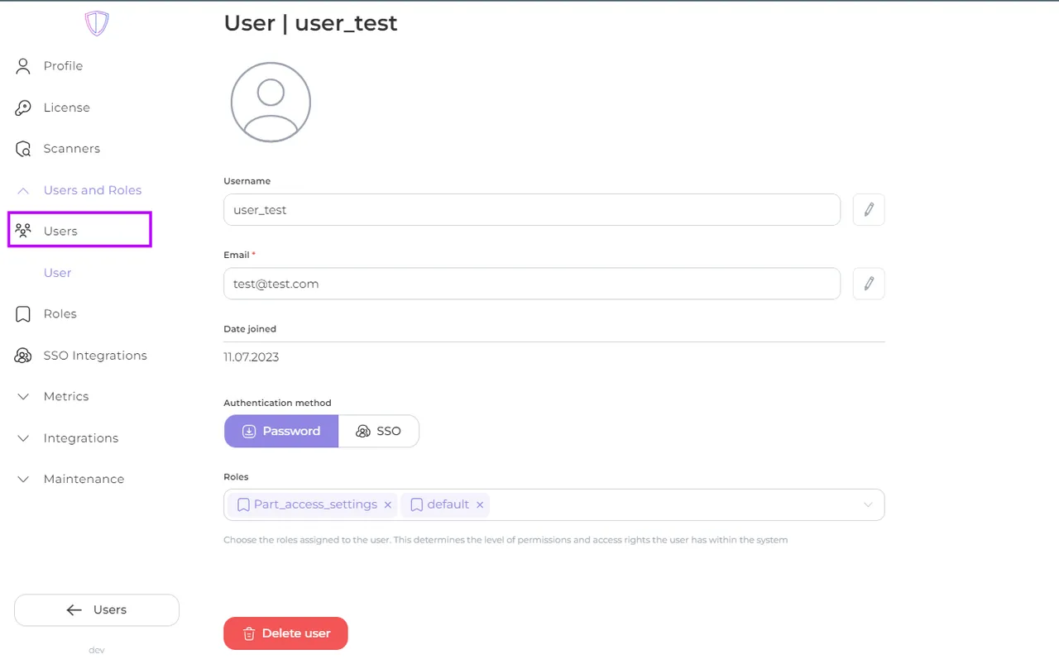This screenshot has width=1059, height=664.
Task: Click into the Email input field
Action: [531, 284]
